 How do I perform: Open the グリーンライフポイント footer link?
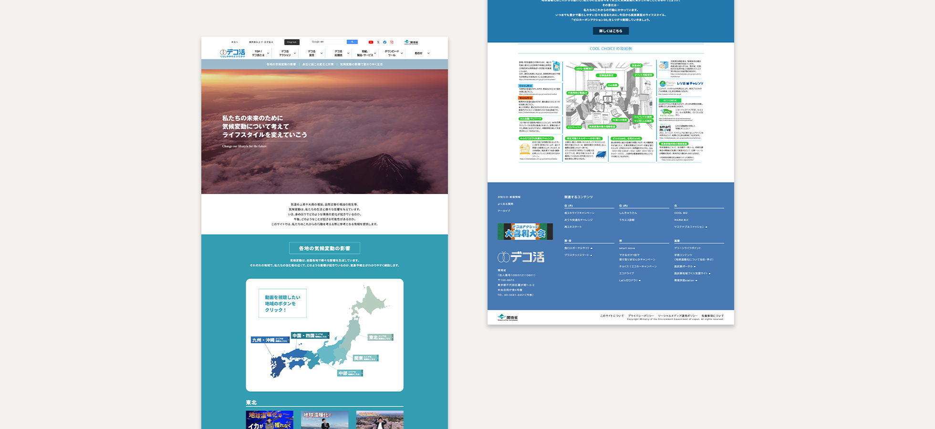[687, 248]
